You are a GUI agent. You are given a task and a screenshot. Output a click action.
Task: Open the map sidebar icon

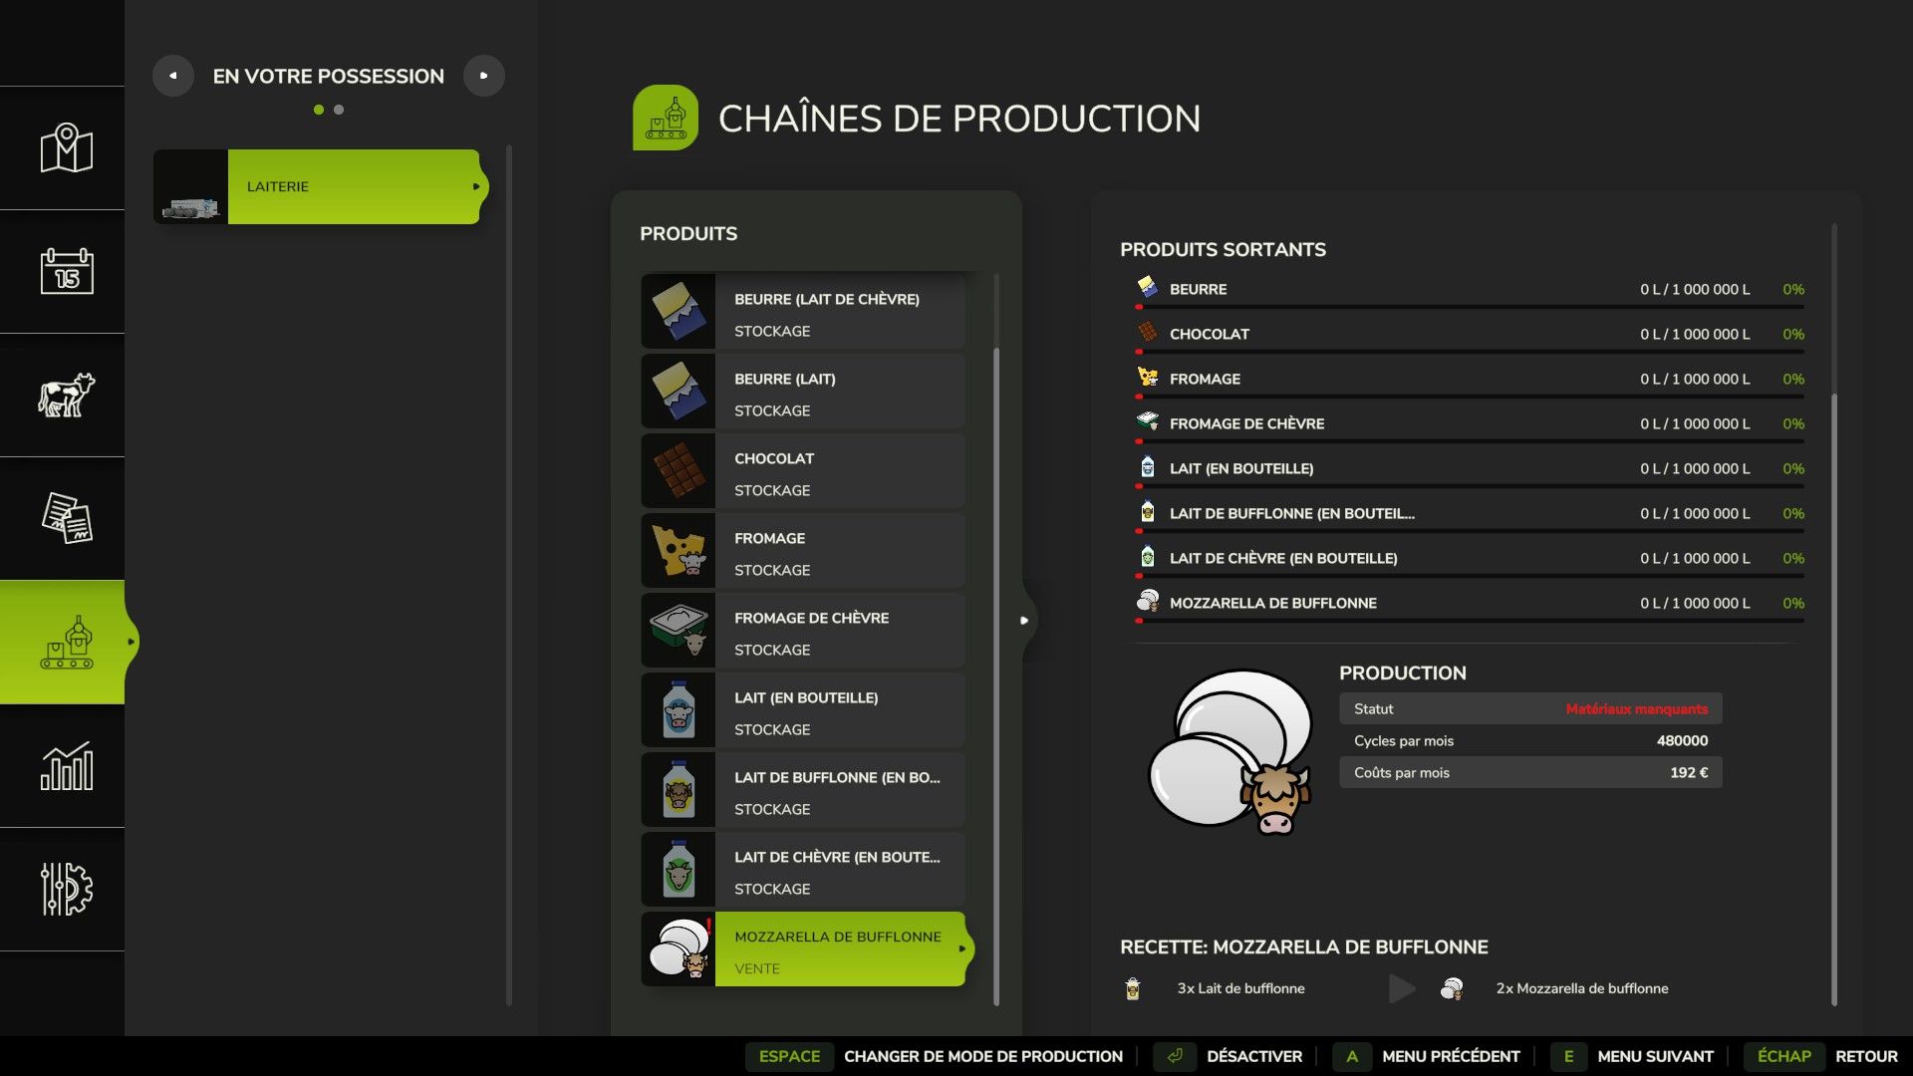coord(66,148)
